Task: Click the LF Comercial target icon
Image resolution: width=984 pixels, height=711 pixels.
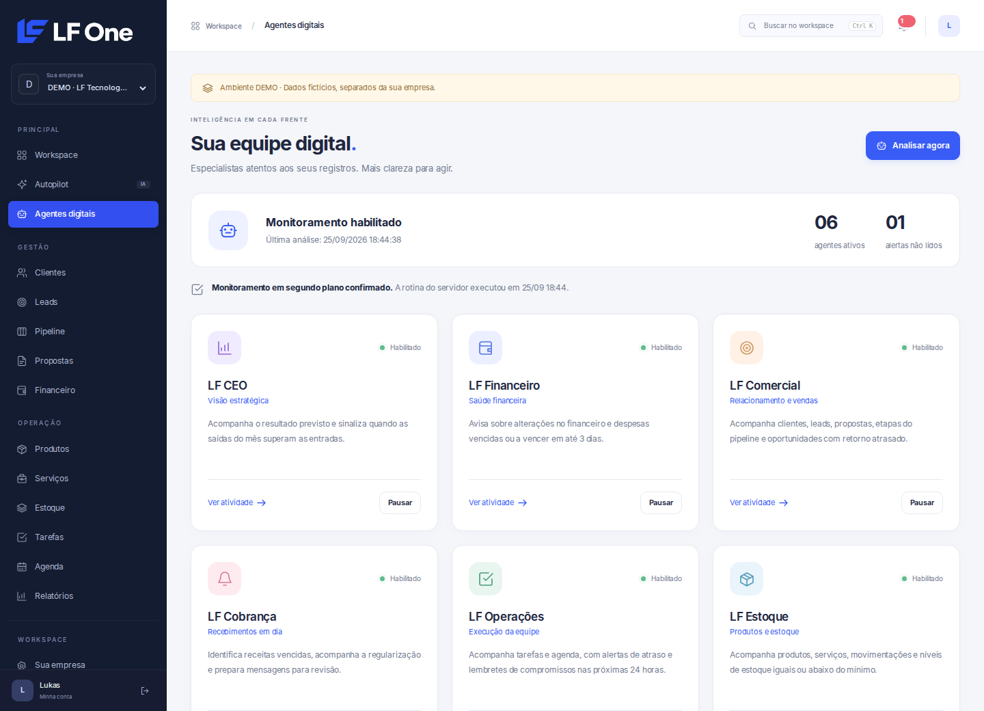Action: [x=746, y=348]
